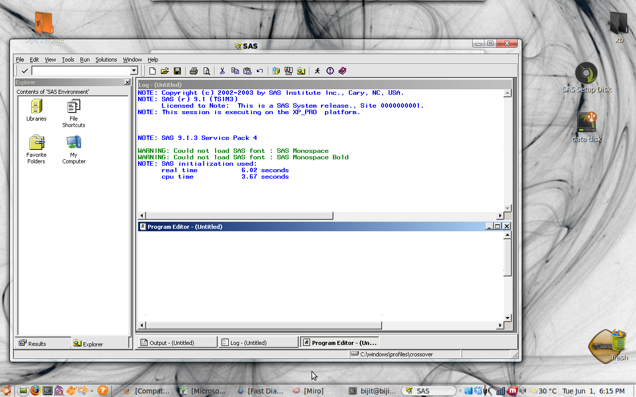
Task: Copy text with the copy toolbar icon
Action: [x=235, y=70]
